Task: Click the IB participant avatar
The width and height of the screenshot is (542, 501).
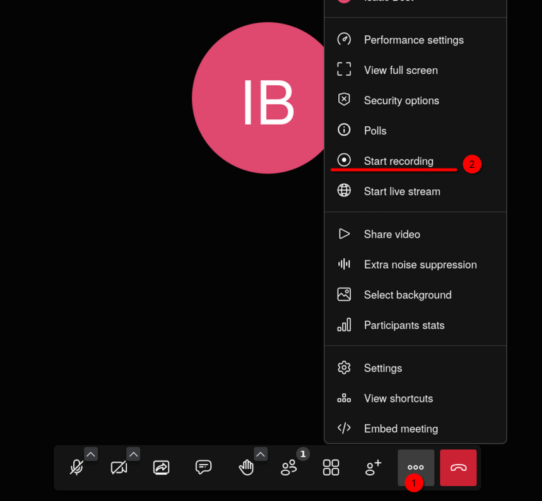Action: pos(259,98)
